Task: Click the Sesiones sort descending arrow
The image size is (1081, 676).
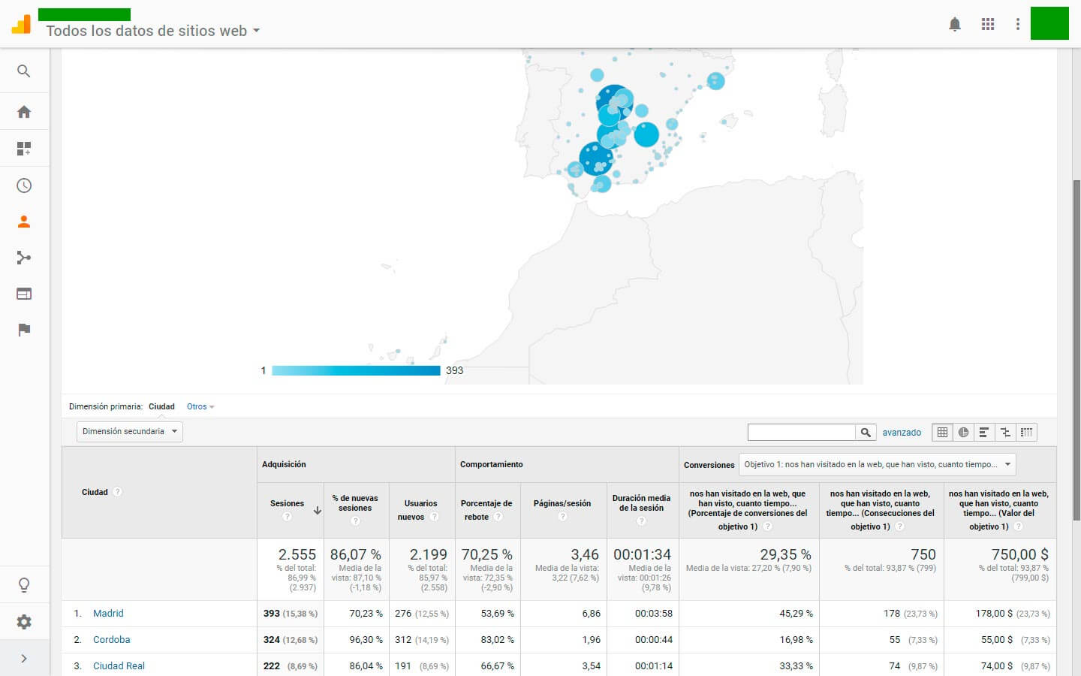Action: tap(318, 510)
